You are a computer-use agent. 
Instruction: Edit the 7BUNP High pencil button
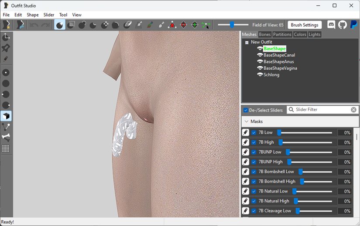click(x=245, y=162)
